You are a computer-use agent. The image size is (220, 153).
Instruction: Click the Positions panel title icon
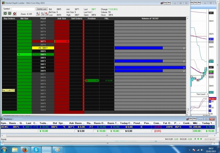click(x=2, y=119)
